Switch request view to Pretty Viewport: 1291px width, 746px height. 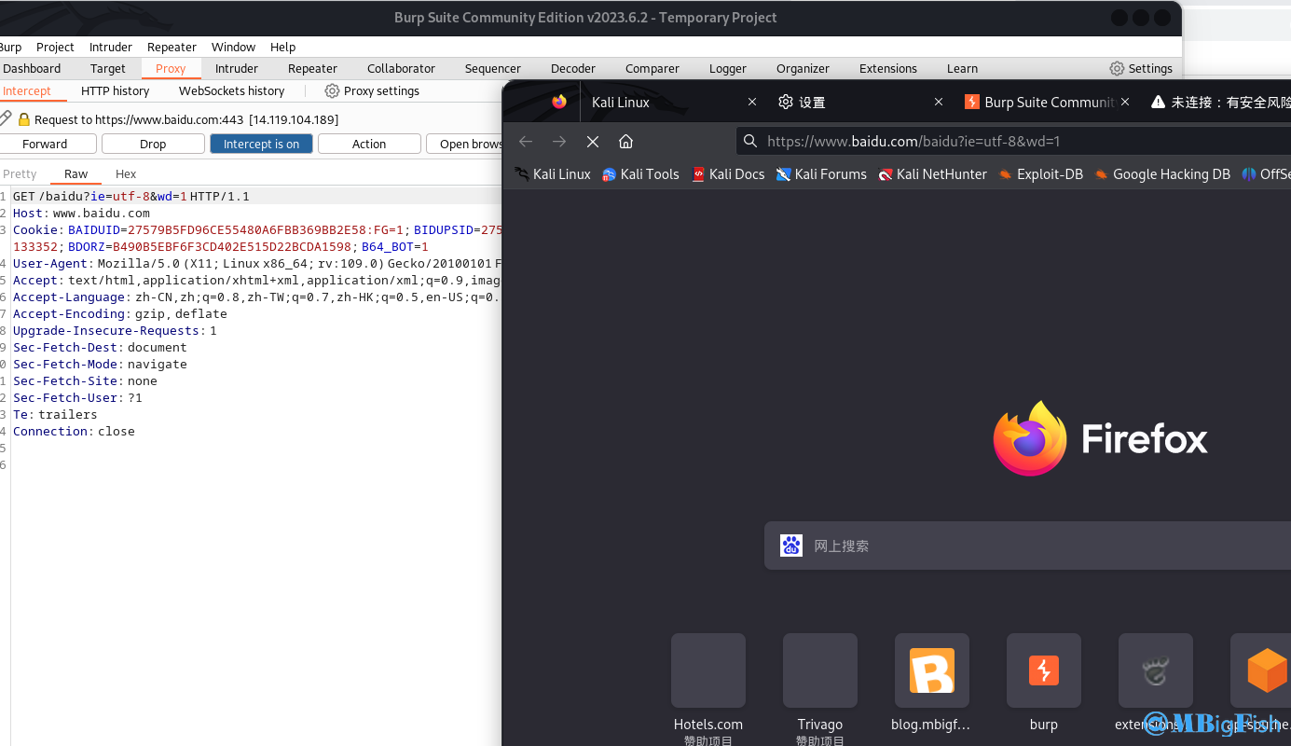coord(20,174)
